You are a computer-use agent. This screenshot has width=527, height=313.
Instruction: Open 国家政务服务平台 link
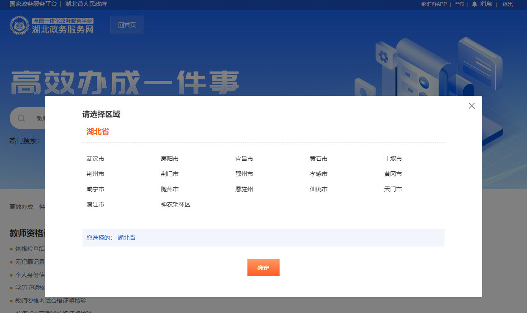tap(33, 4)
